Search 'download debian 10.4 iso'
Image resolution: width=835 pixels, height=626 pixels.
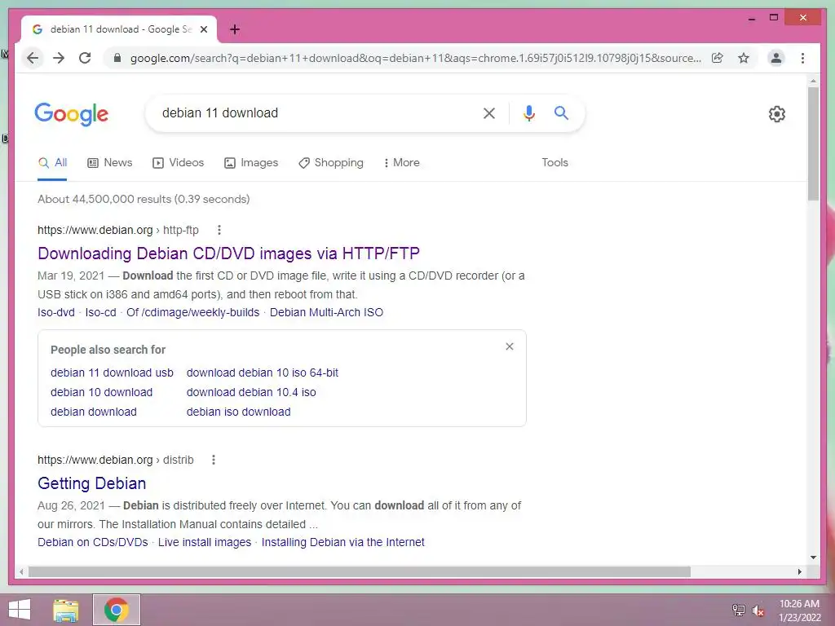coord(251,392)
